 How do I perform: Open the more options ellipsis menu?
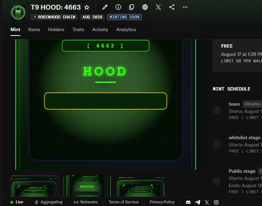[x=185, y=7]
